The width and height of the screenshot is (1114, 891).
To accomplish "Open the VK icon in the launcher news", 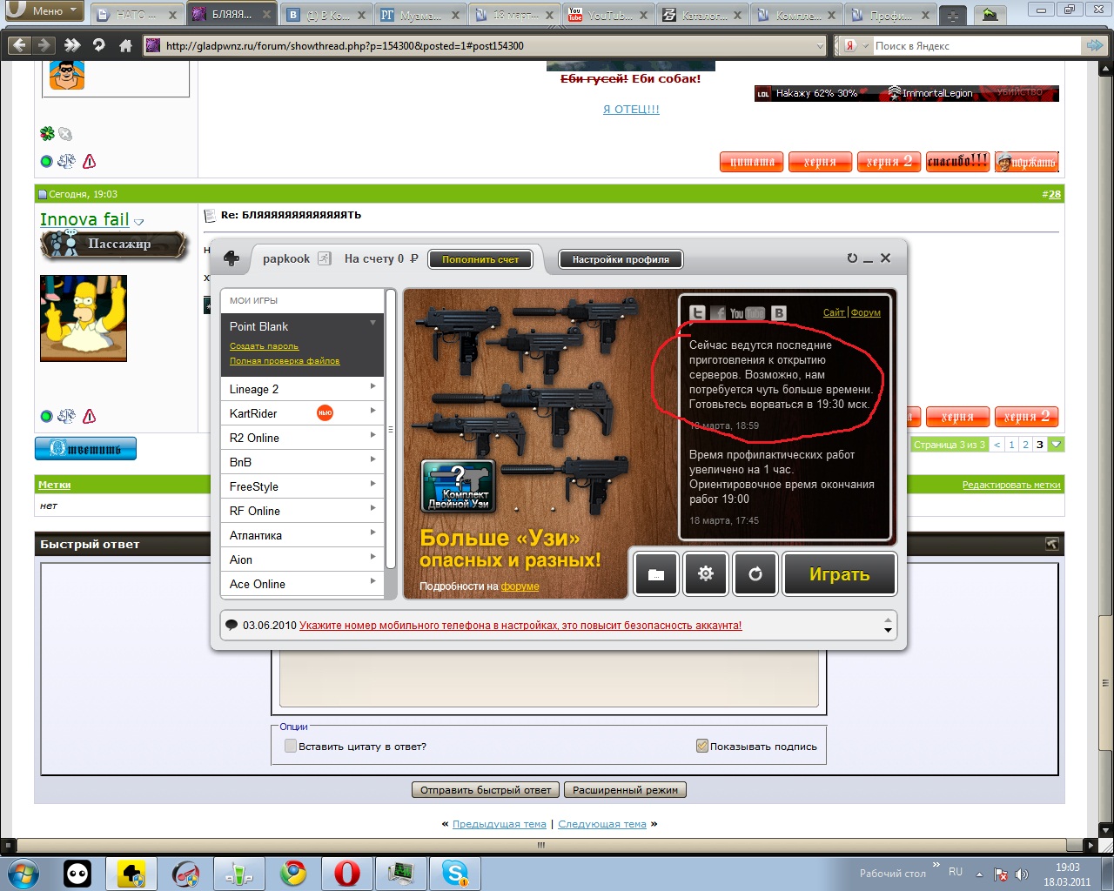I will tap(778, 313).
